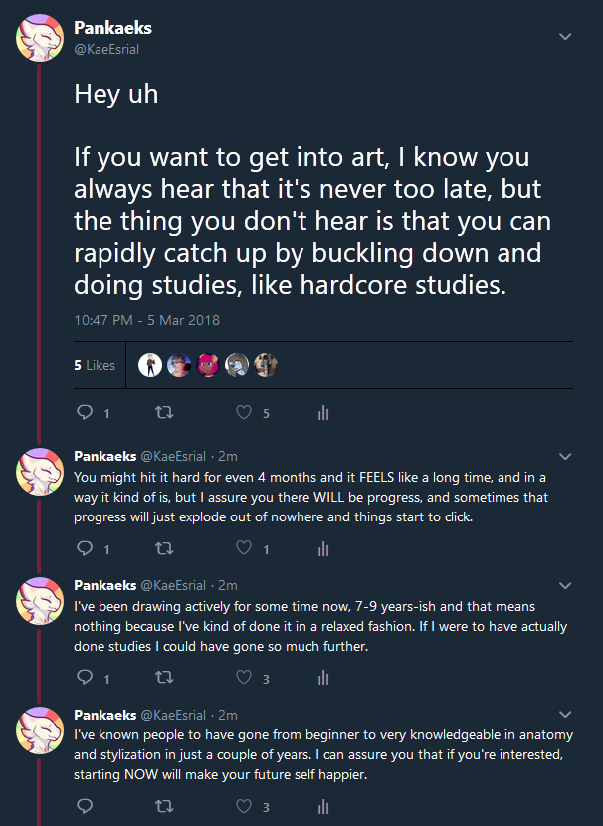Open analytics on the 'starting NOW' tweet

pyautogui.click(x=322, y=807)
